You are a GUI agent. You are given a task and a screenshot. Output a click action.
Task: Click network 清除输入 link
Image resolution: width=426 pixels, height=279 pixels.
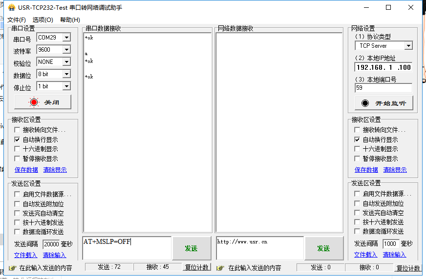[x=394, y=255]
